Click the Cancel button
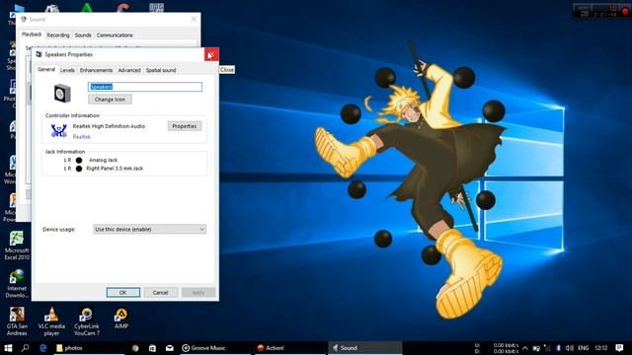 160,293
